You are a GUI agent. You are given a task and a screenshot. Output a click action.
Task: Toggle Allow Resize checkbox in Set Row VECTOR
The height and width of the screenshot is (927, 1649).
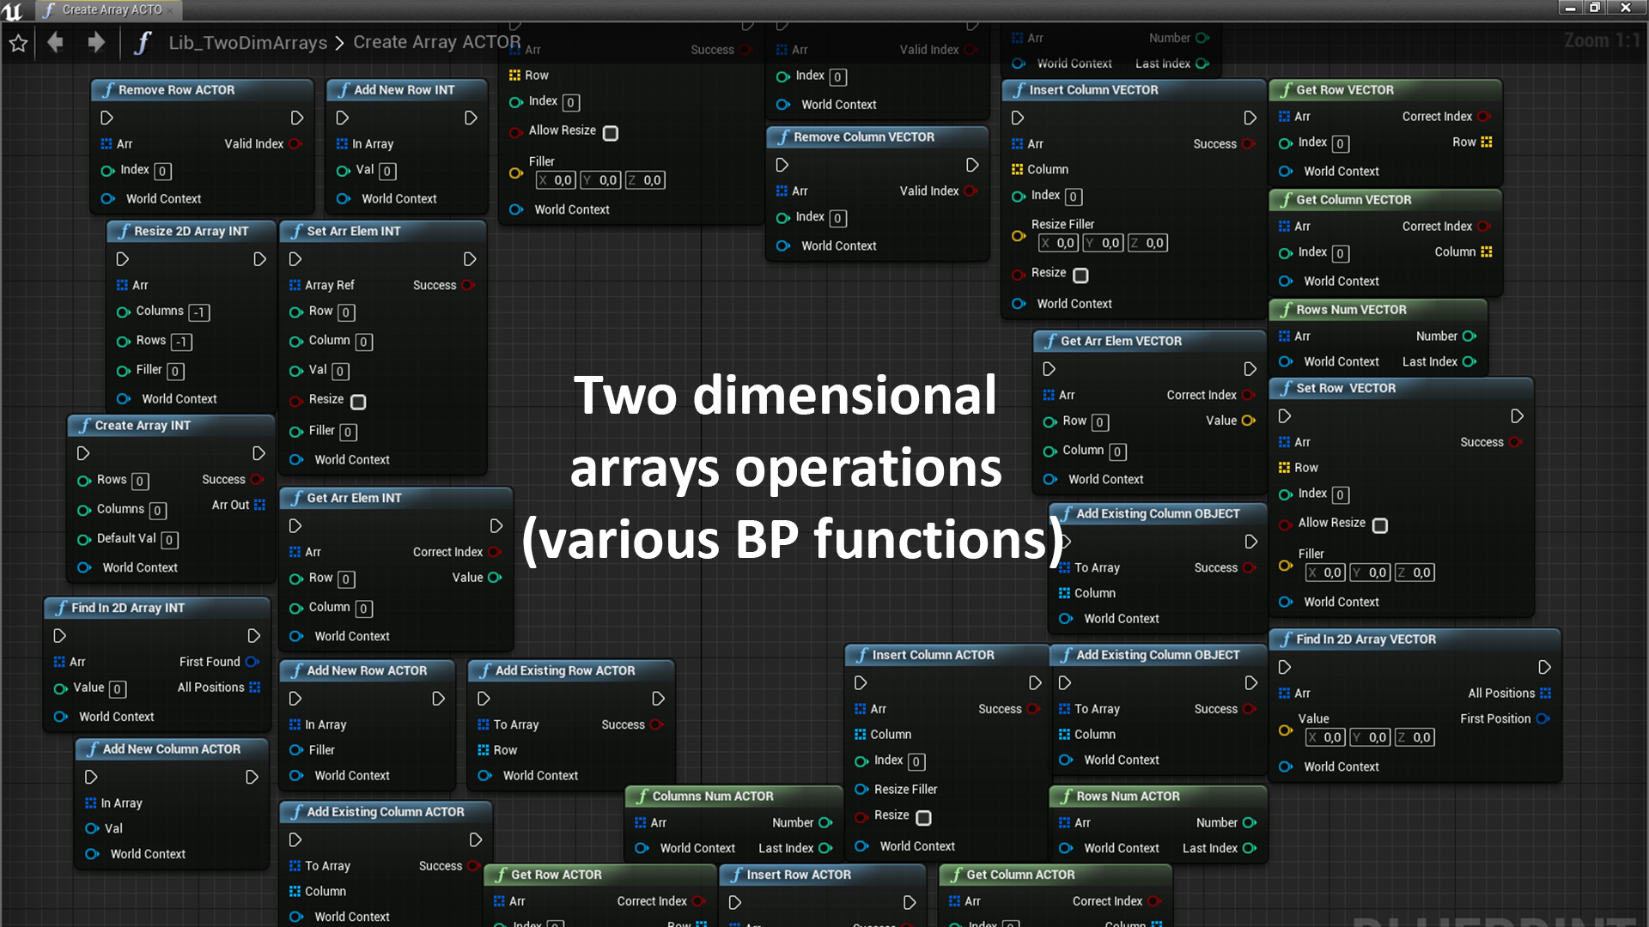[1379, 525]
